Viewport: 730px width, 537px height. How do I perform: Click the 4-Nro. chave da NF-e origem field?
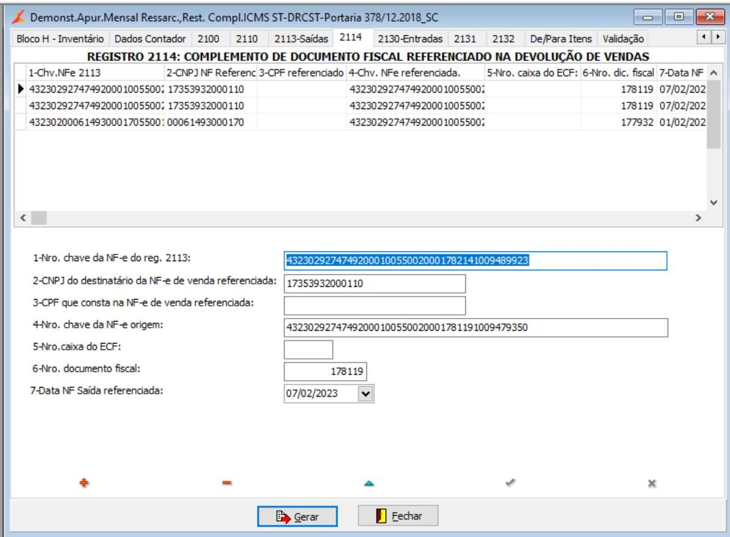476,328
